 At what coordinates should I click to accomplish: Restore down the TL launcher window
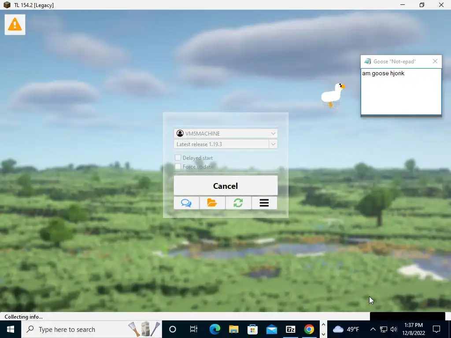pyautogui.click(x=422, y=5)
